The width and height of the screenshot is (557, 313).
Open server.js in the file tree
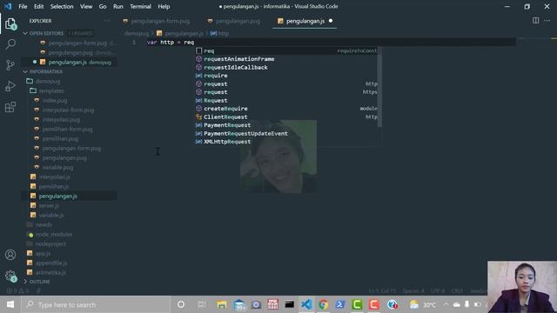pyautogui.click(x=49, y=205)
